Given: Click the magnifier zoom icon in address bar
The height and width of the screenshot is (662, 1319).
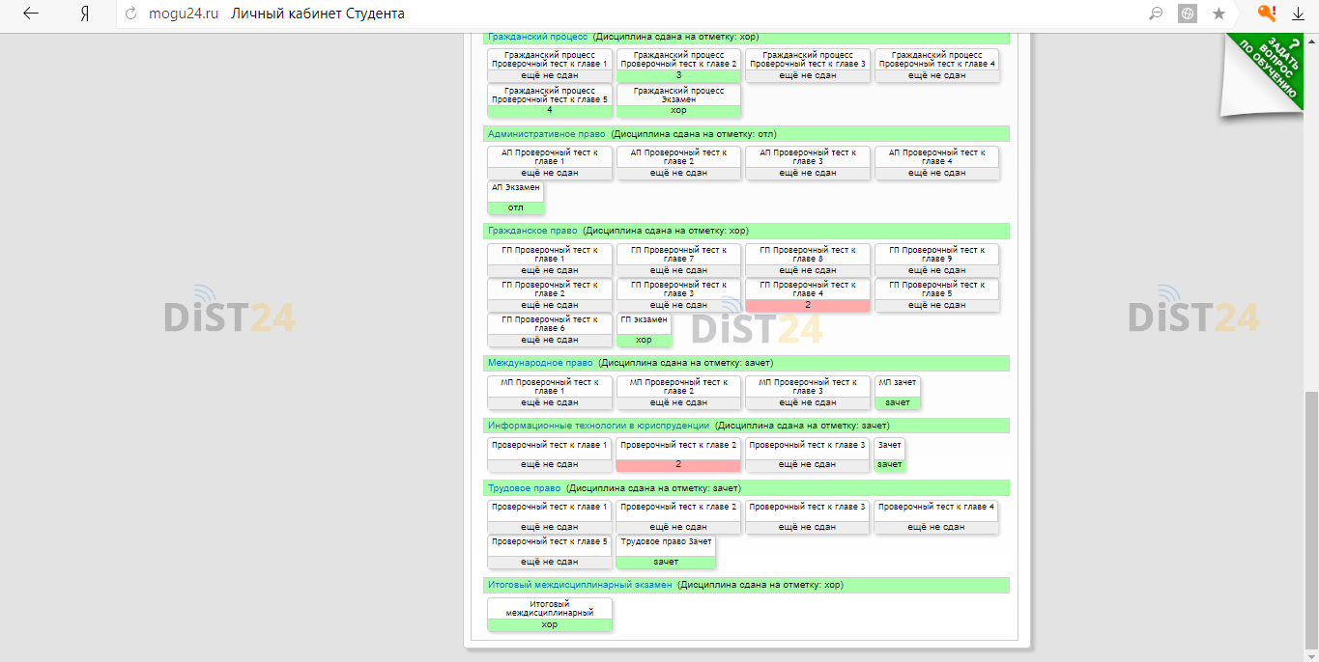Looking at the screenshot, I should point(1155,14).
